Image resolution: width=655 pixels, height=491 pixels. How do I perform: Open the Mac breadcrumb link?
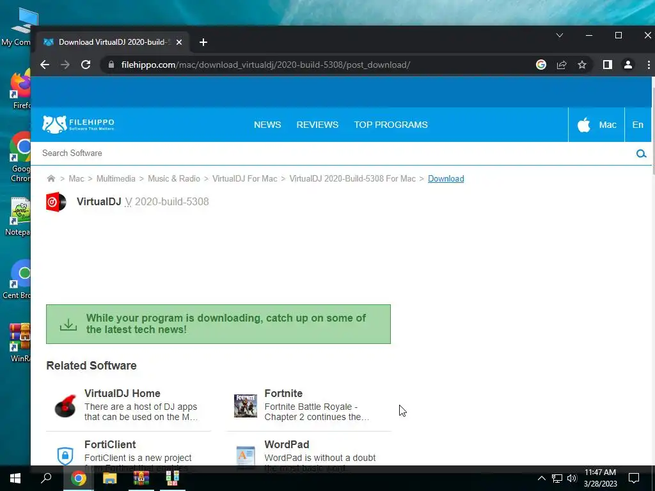point(76,179)
